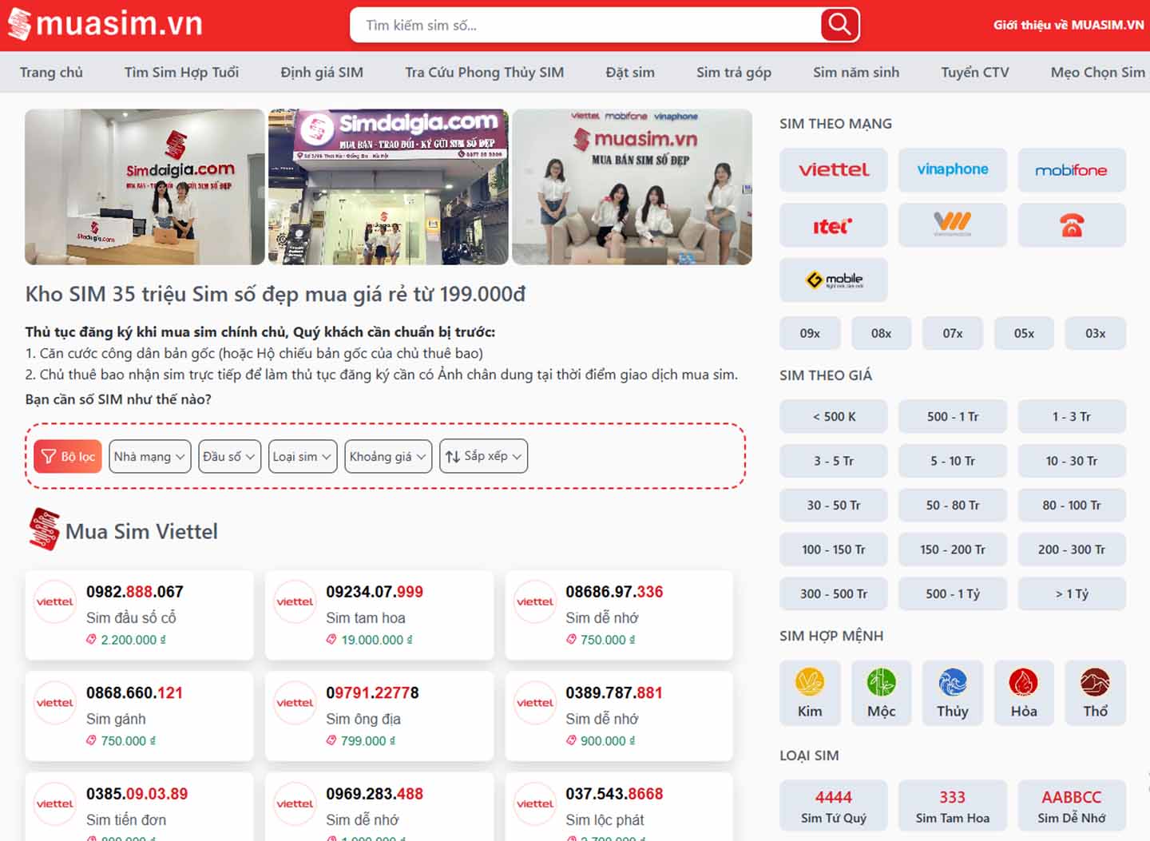Click Viettel logo beside 09234.07.999
This screenshot has height=841, width=1150.
tap(295, 601)
